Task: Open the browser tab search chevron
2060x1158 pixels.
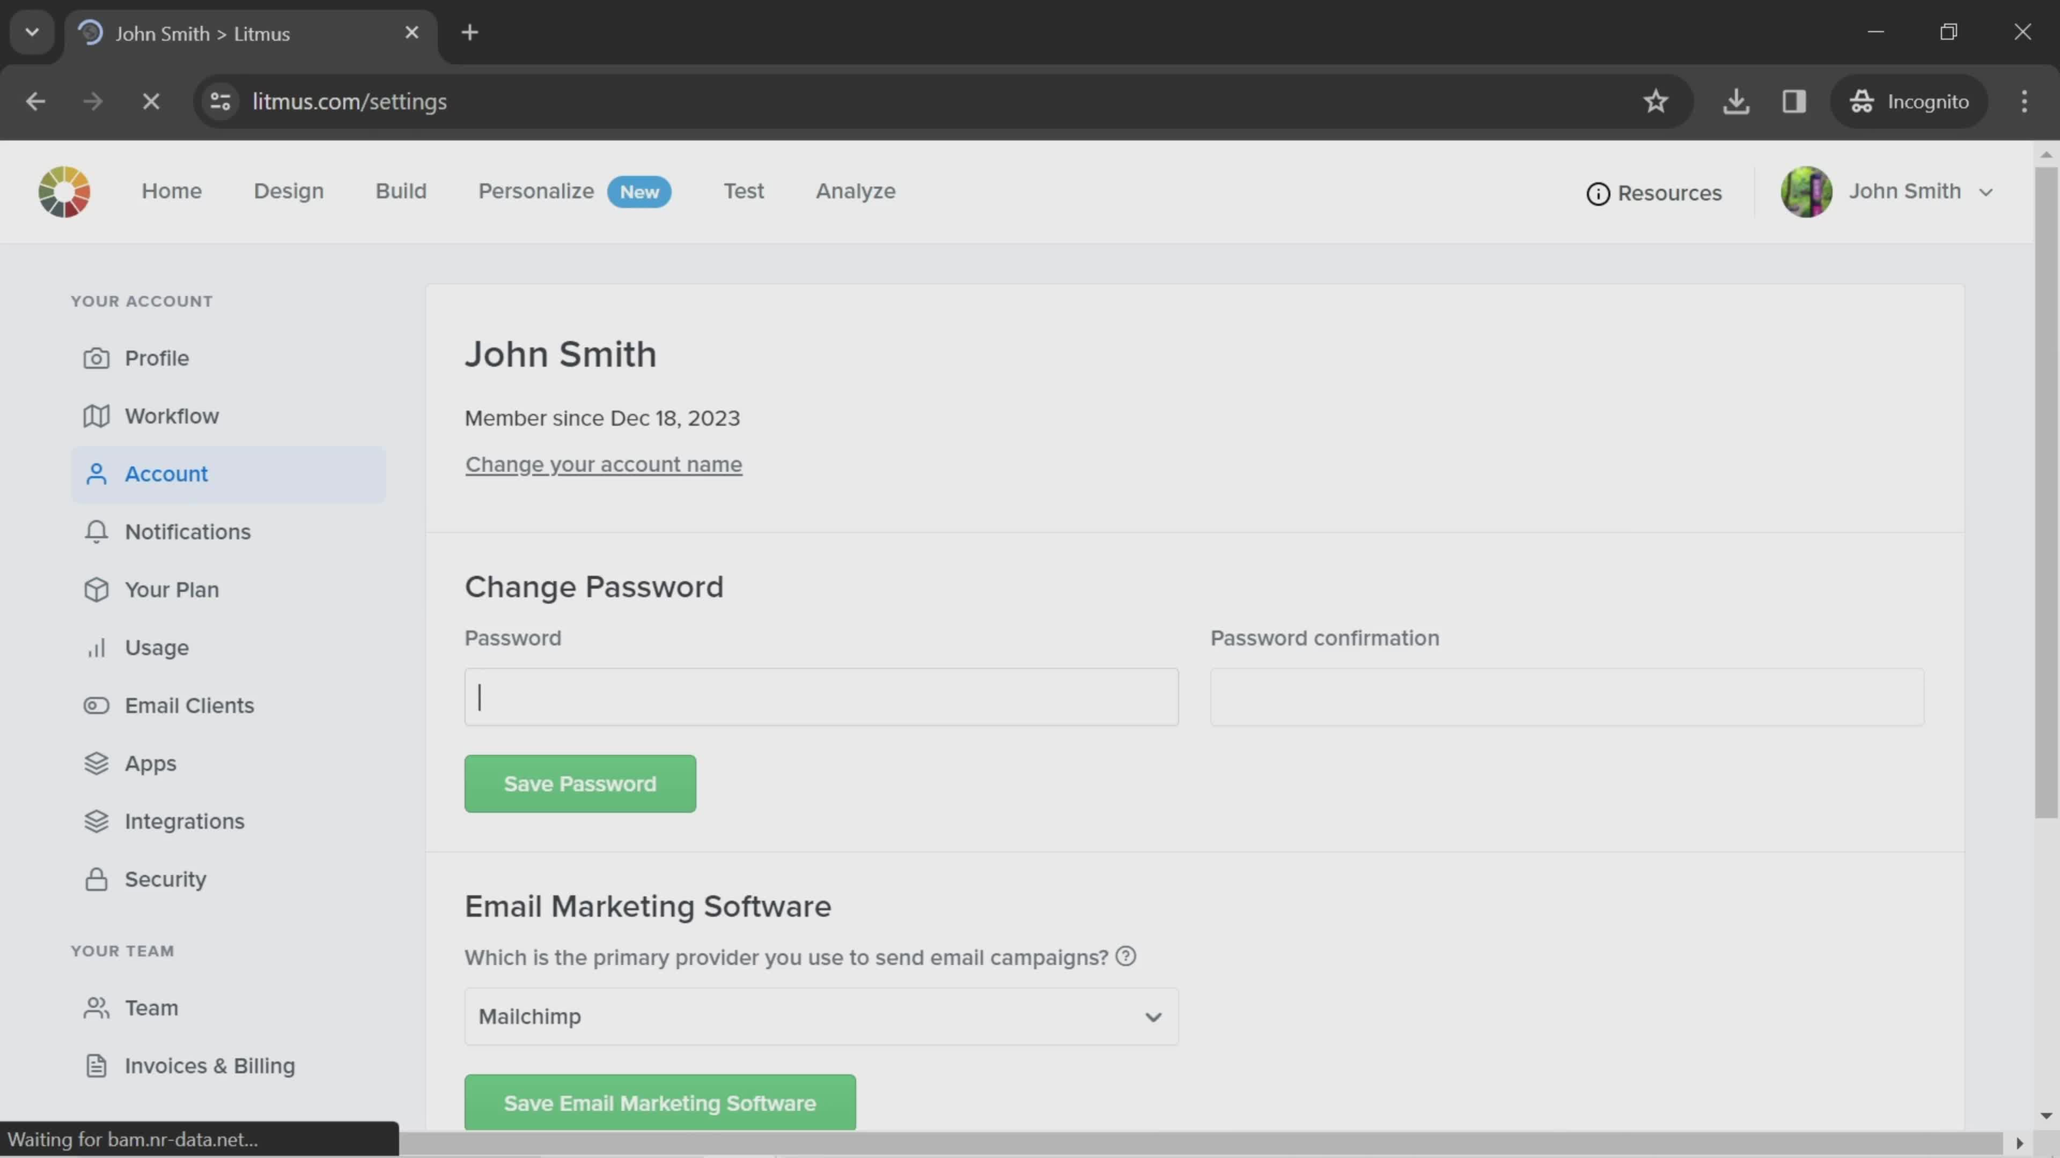Action: tap(31, 32)
